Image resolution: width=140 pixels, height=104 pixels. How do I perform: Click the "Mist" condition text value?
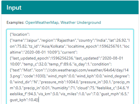point(27,70)
